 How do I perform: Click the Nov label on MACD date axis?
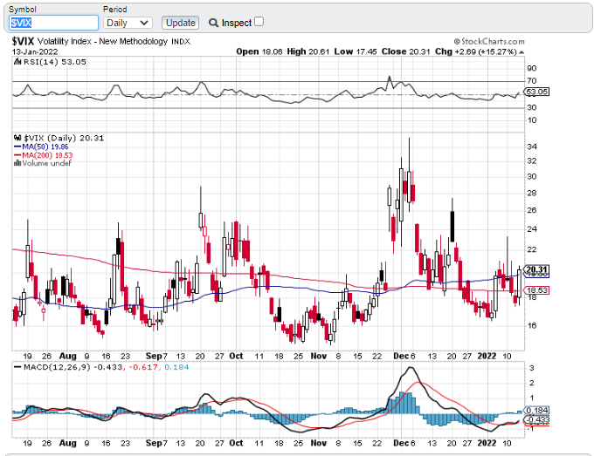(x=318, y=443)
